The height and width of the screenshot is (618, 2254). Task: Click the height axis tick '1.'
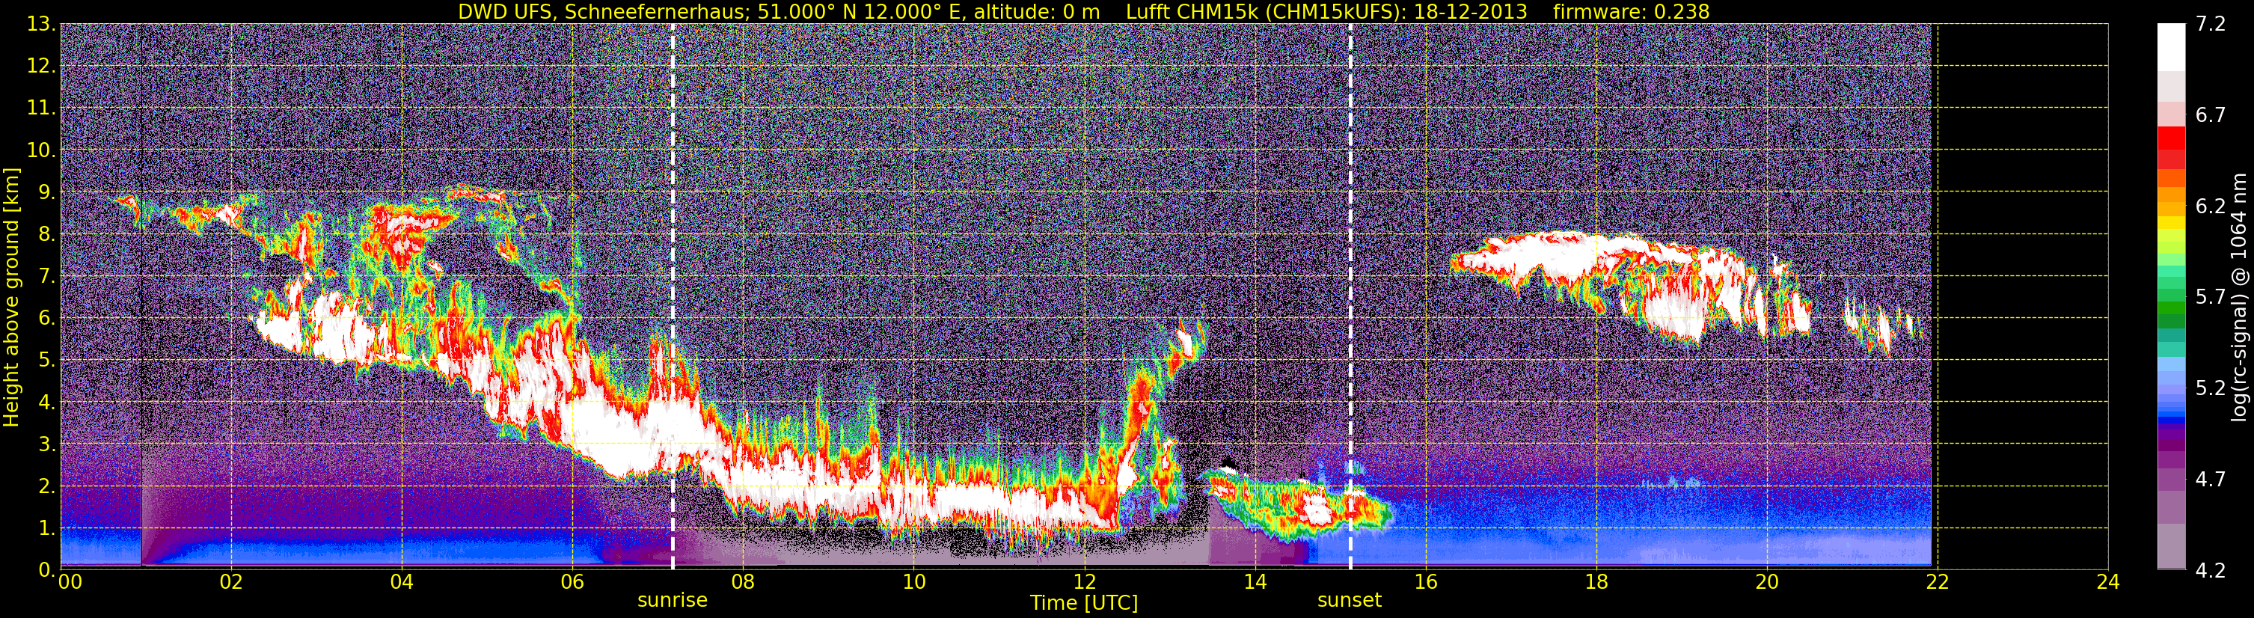(x=47, y=529)
